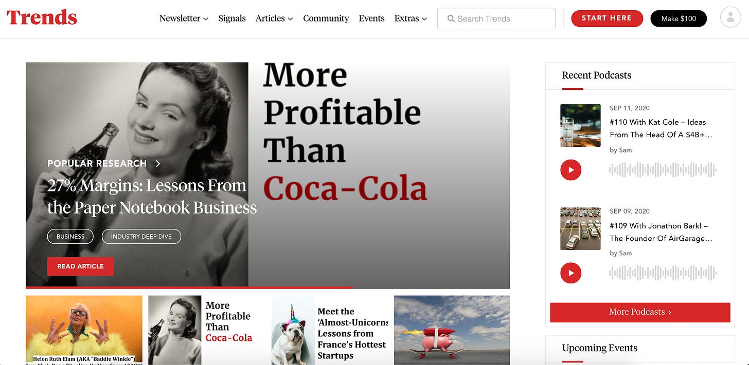Click the search magnifier icon
Screen dimensions: 749x365
[x=451, y=18]
